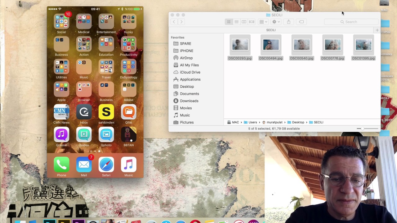Image resolution: width=397 pixels, height=223 pixels.
Task: Go back in Finder history
Action: tap(174, 22)
